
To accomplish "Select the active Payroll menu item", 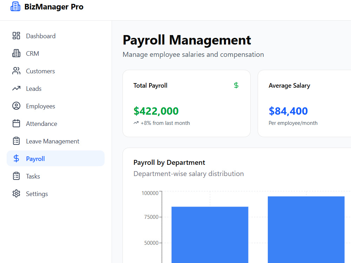I will [56, 159].
